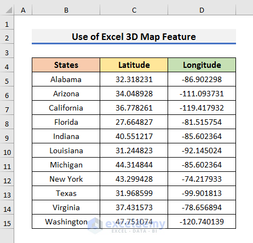The width and height of the screenshot is (253, 243).
Task: Click the Alabama cell
Action: (x=66, y=79)
